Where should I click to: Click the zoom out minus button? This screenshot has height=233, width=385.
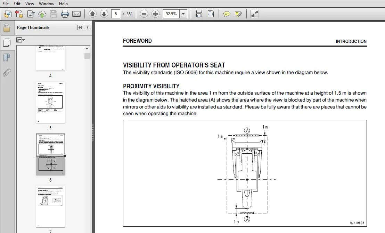pos(144,14)
